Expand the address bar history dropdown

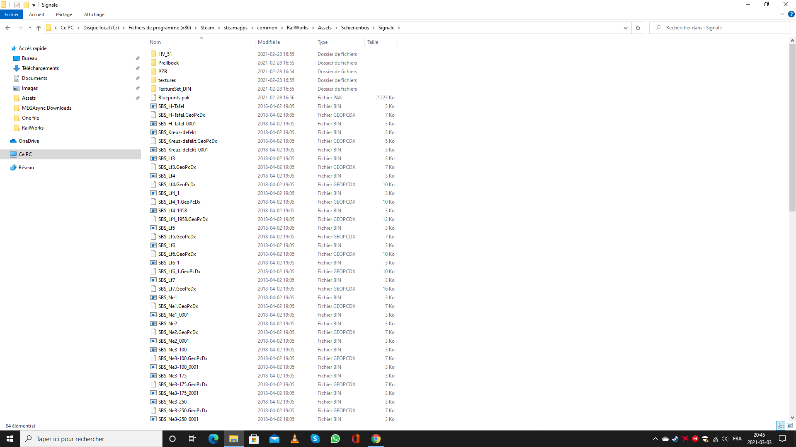(x=625, y=28)
